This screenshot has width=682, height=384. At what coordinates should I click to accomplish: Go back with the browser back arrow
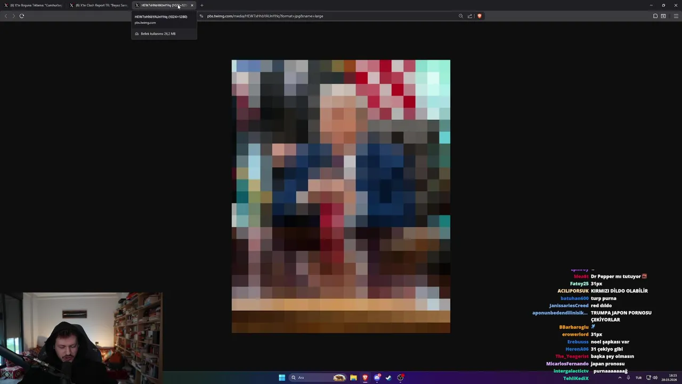tap(6, 16)
